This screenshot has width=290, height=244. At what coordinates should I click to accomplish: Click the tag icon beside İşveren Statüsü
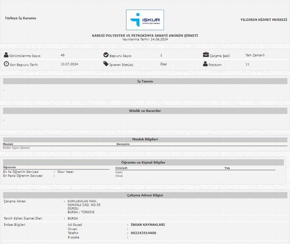pyautogui.click(x=106, y=64)
